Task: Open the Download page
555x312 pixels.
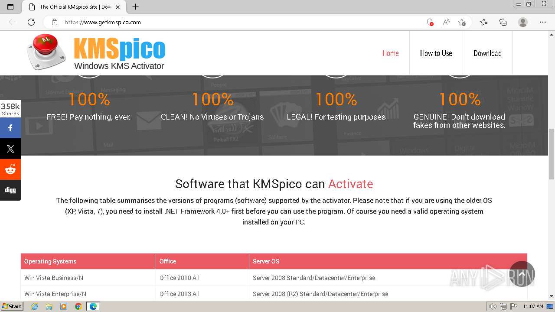Action: tap(487, 53)
